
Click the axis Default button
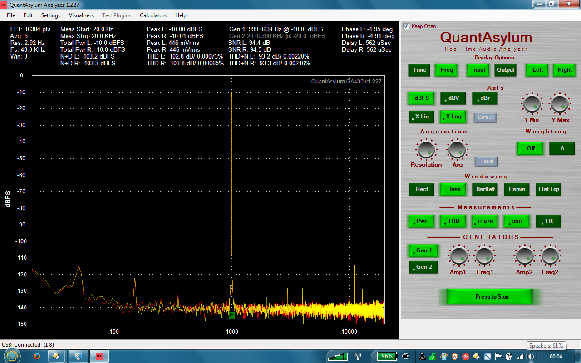[x=485, y=117]
